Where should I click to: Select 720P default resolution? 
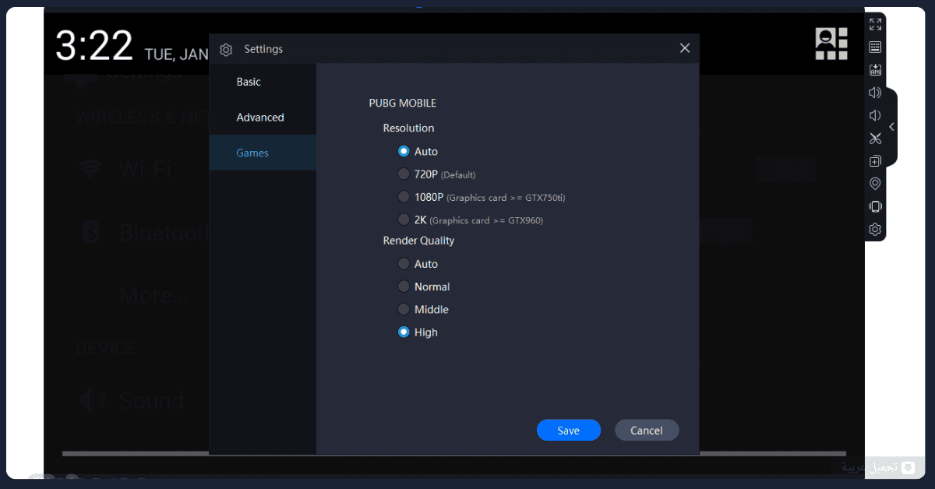(436, 174)
